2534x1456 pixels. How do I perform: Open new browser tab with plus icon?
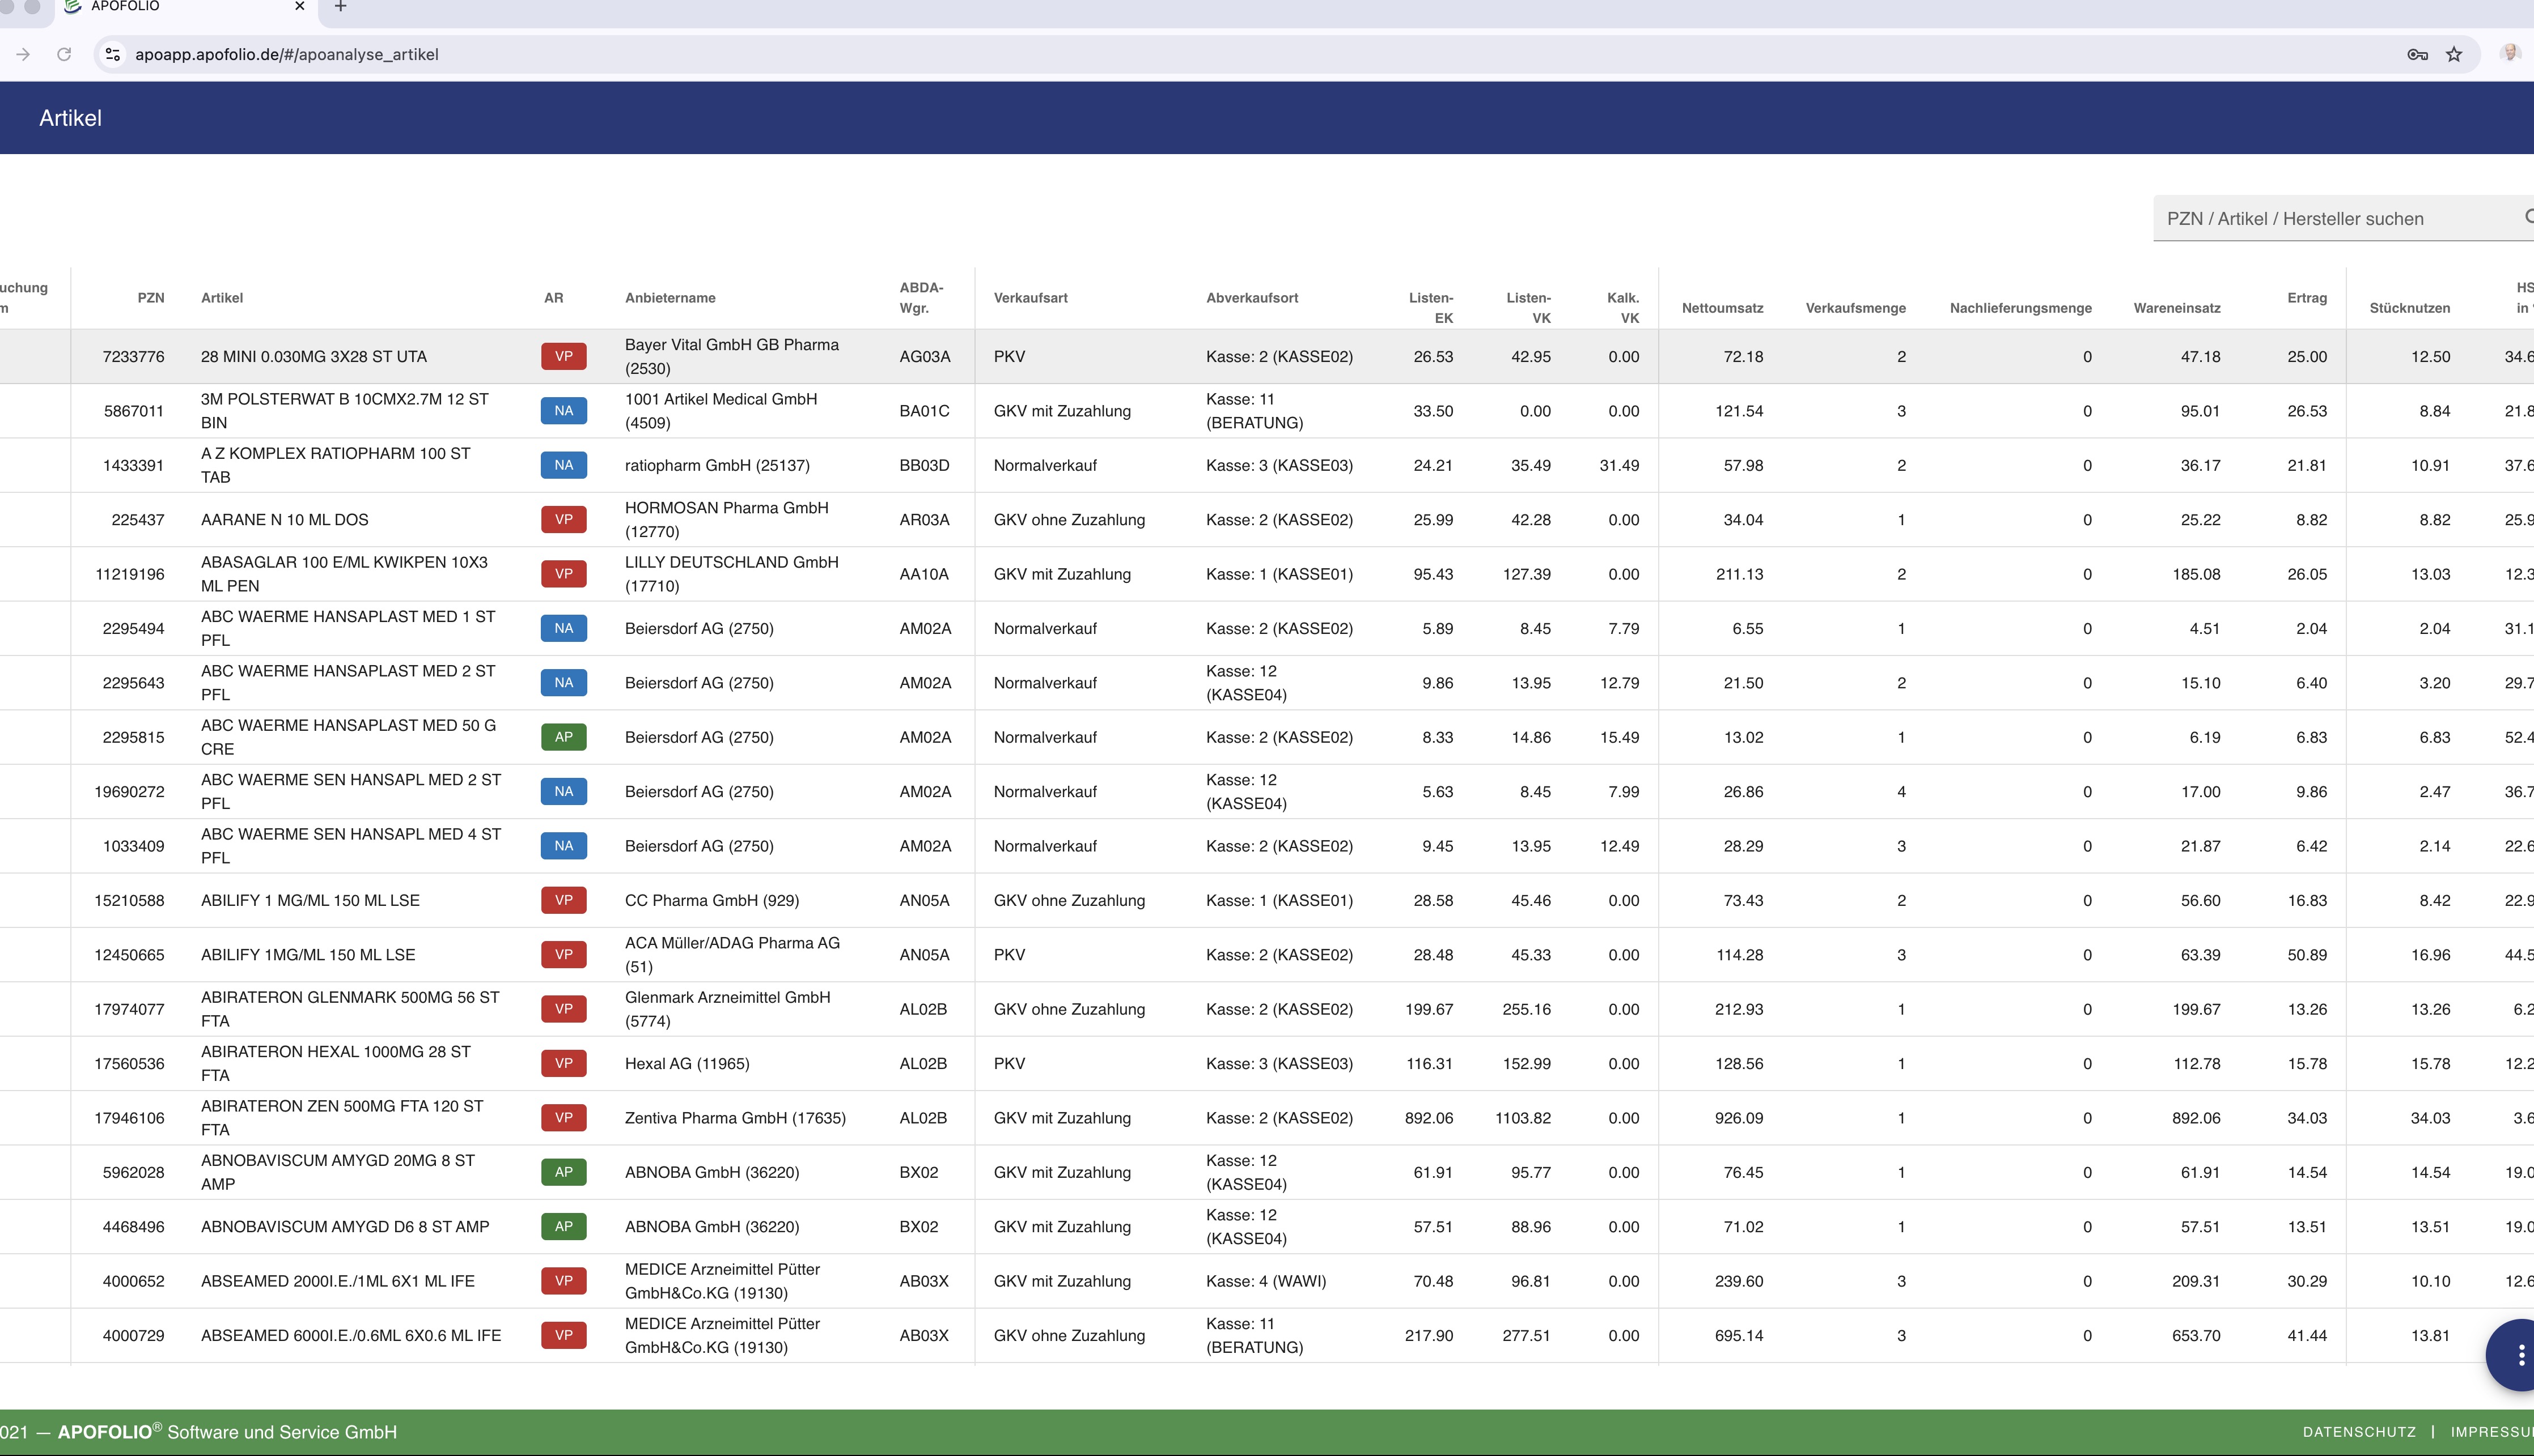click(x=340, y=7)
